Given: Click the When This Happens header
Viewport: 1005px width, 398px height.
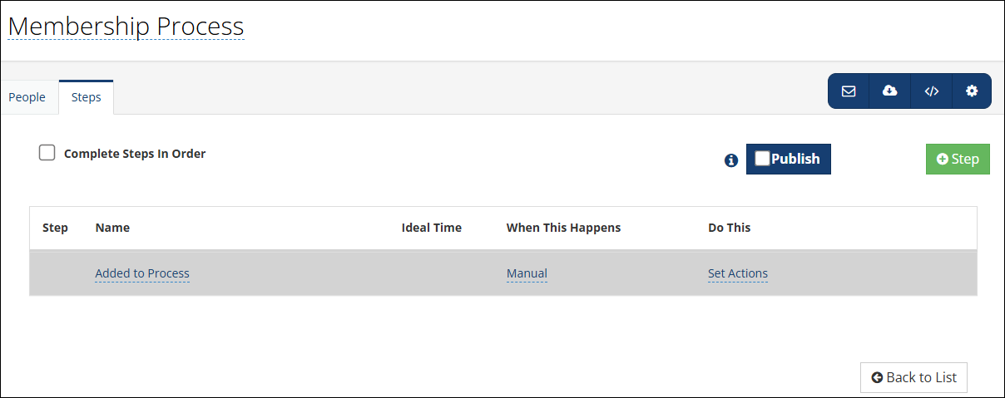Looking at the screenshot, I should (x=563, y=228).
